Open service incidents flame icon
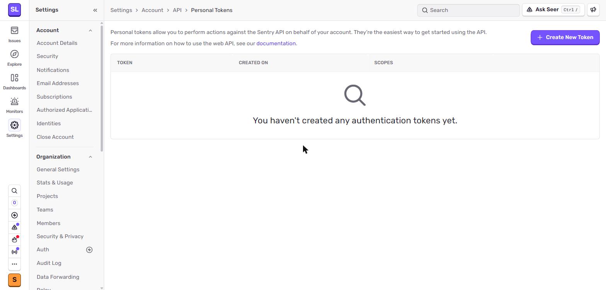The image size is (606, 290). point(14,239)
